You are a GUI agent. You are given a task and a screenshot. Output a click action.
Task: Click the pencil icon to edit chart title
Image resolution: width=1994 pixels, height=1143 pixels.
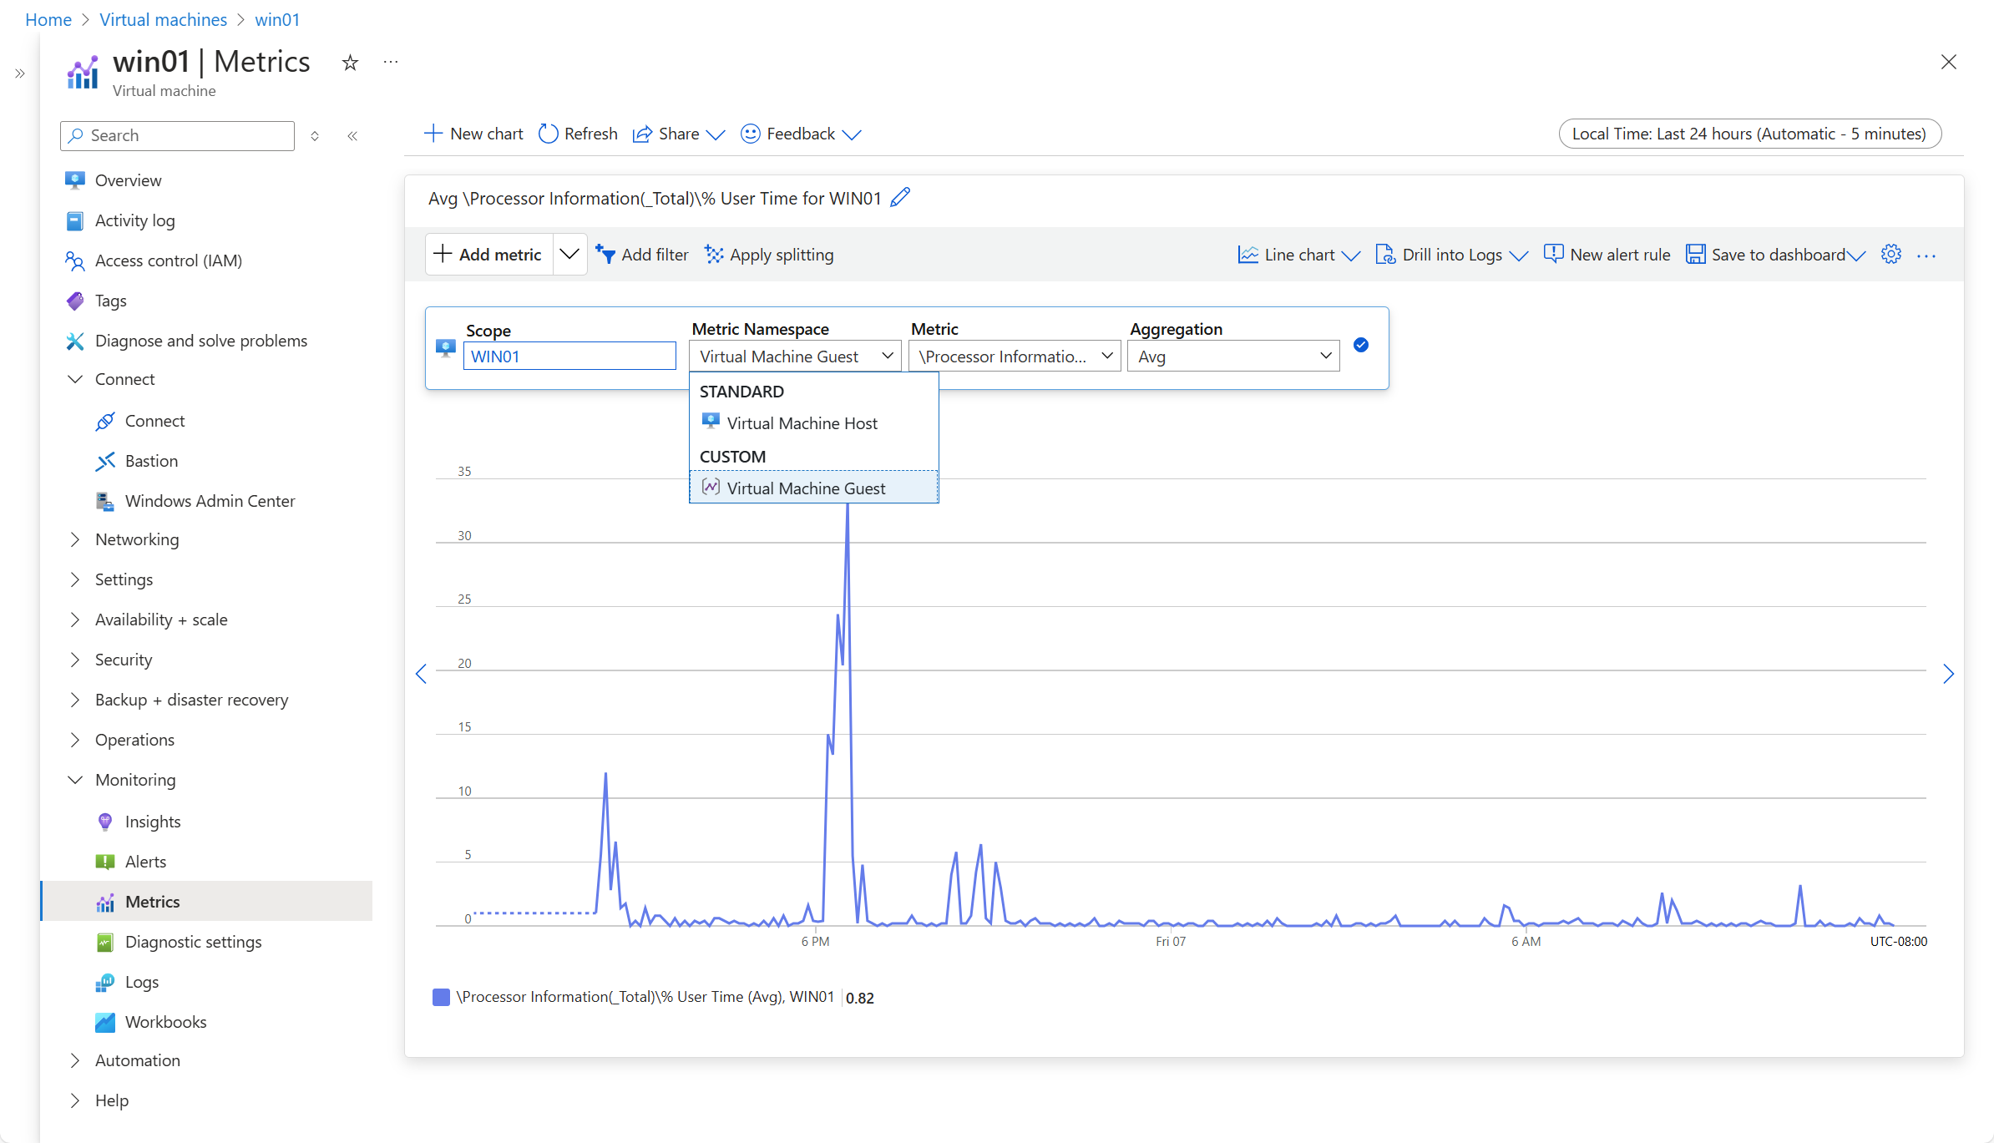coord(900,198)
